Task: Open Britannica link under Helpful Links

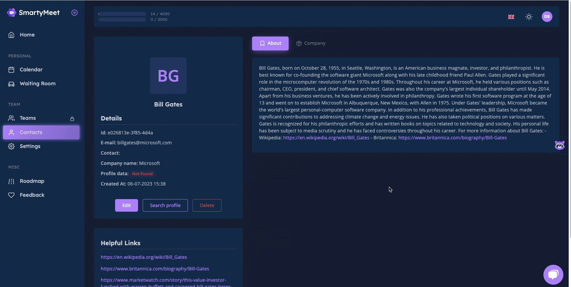Action: (x=155, y=269)
